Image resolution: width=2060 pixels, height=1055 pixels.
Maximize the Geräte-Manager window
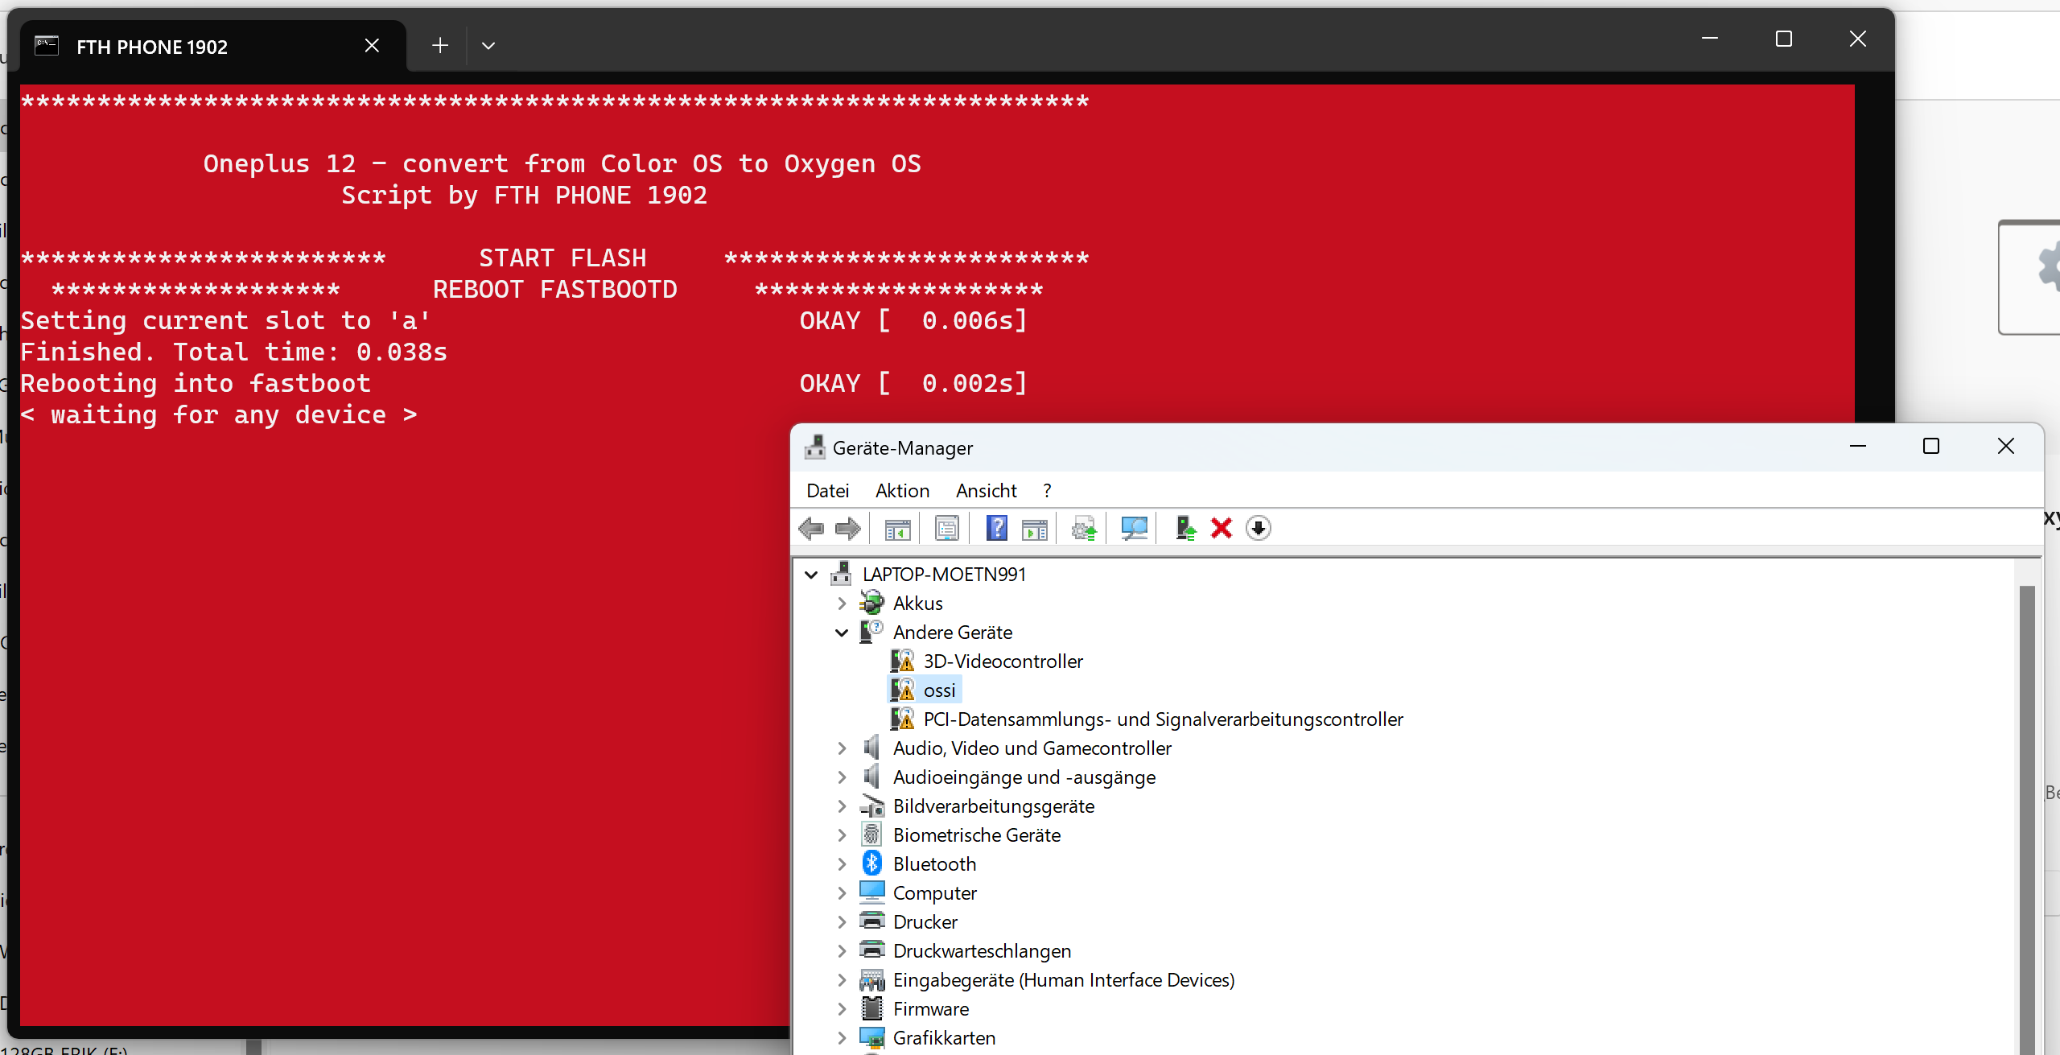1931,446
